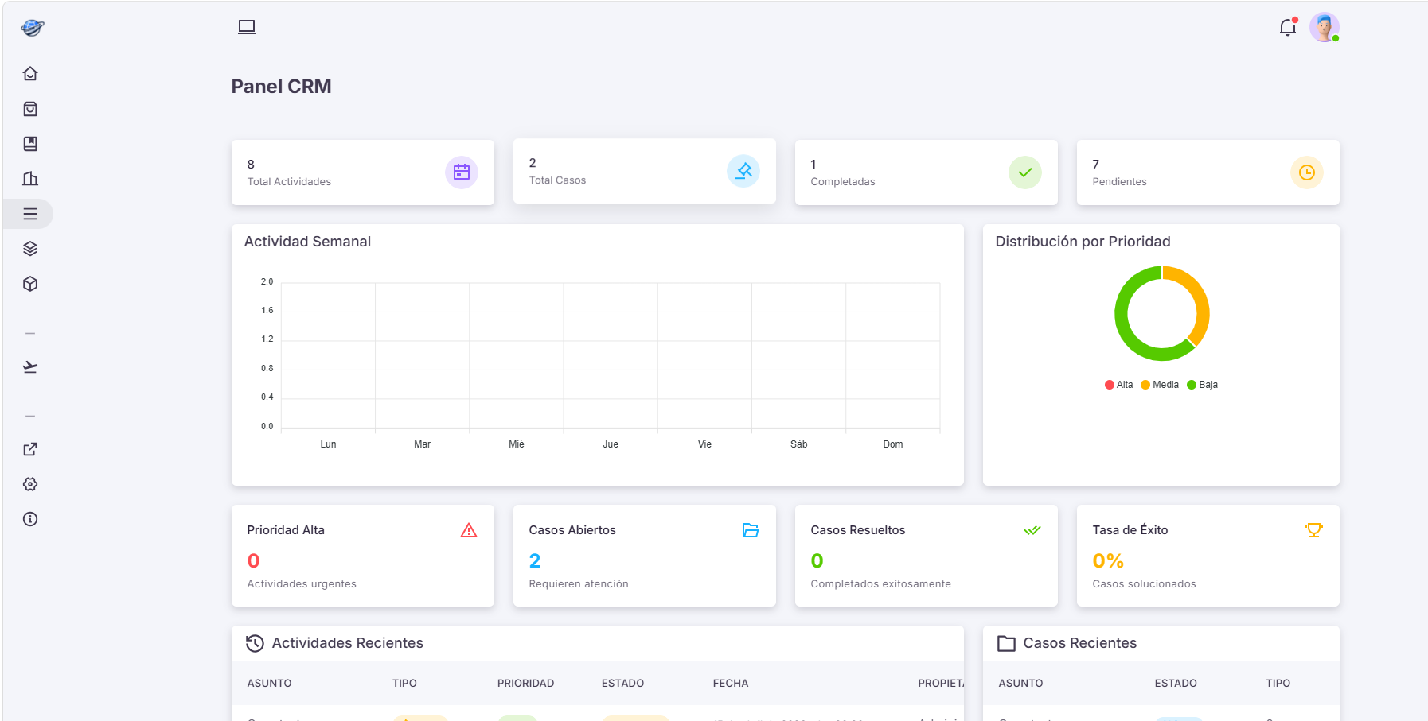
Task: Sort Casos Recientes by ASUNTO column
Action: [x=1020, y=684]
